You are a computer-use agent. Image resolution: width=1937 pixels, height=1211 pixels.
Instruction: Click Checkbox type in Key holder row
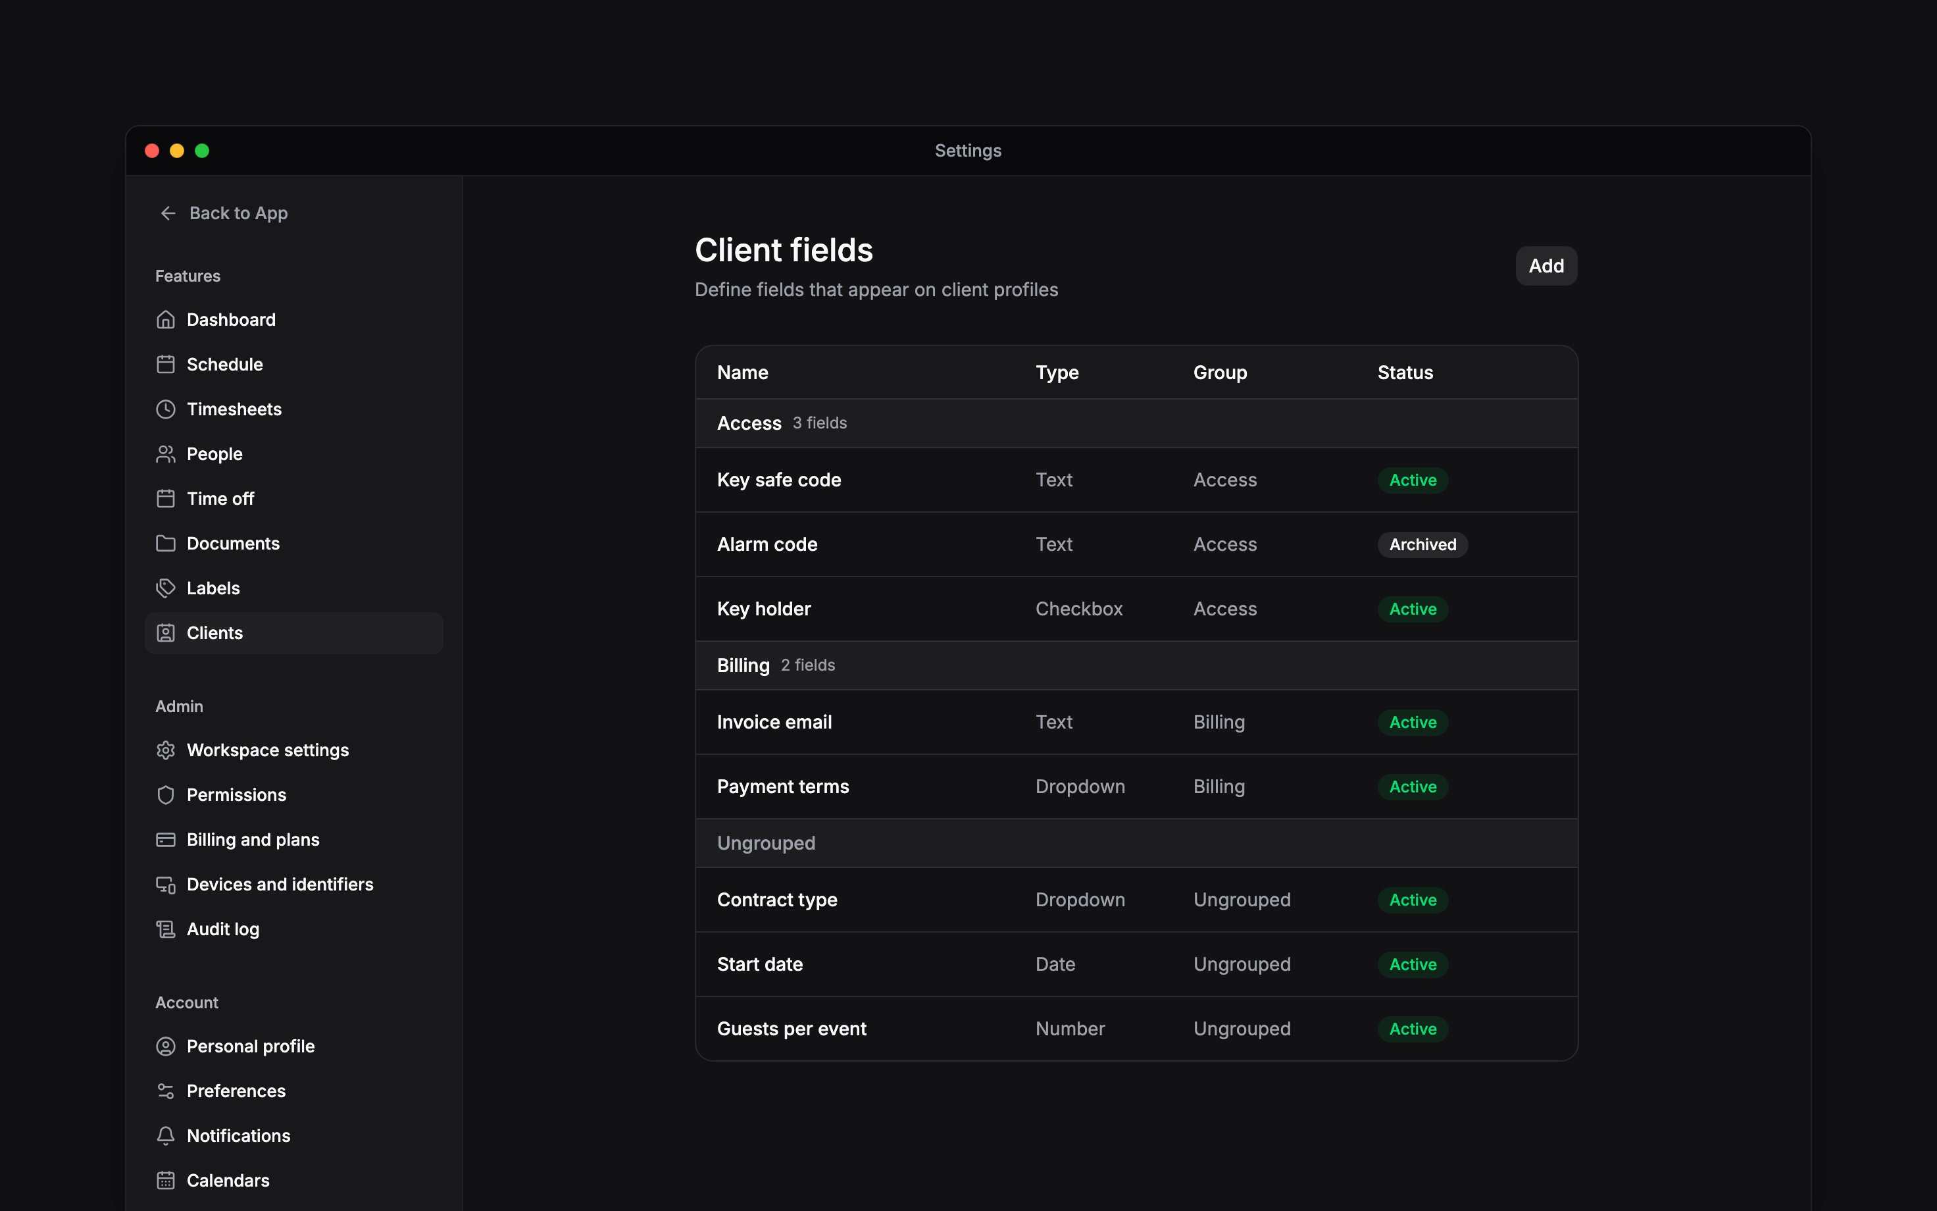[1079, 609]
